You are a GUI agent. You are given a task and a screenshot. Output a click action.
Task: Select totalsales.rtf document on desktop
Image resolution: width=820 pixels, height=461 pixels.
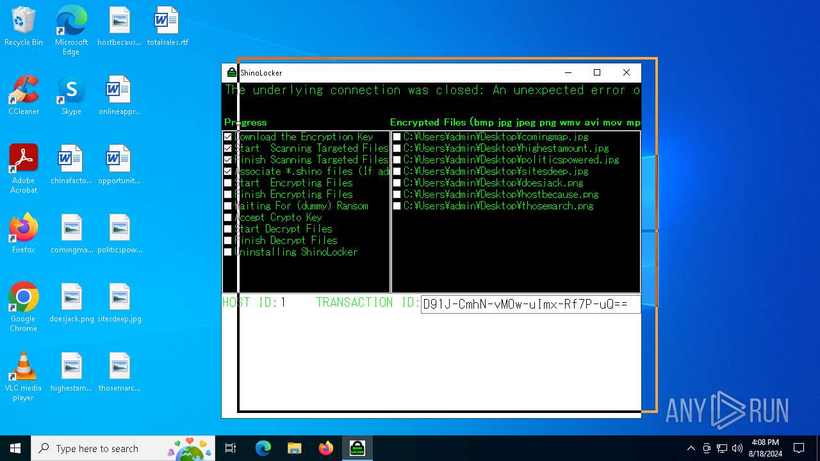coord(167,26)
